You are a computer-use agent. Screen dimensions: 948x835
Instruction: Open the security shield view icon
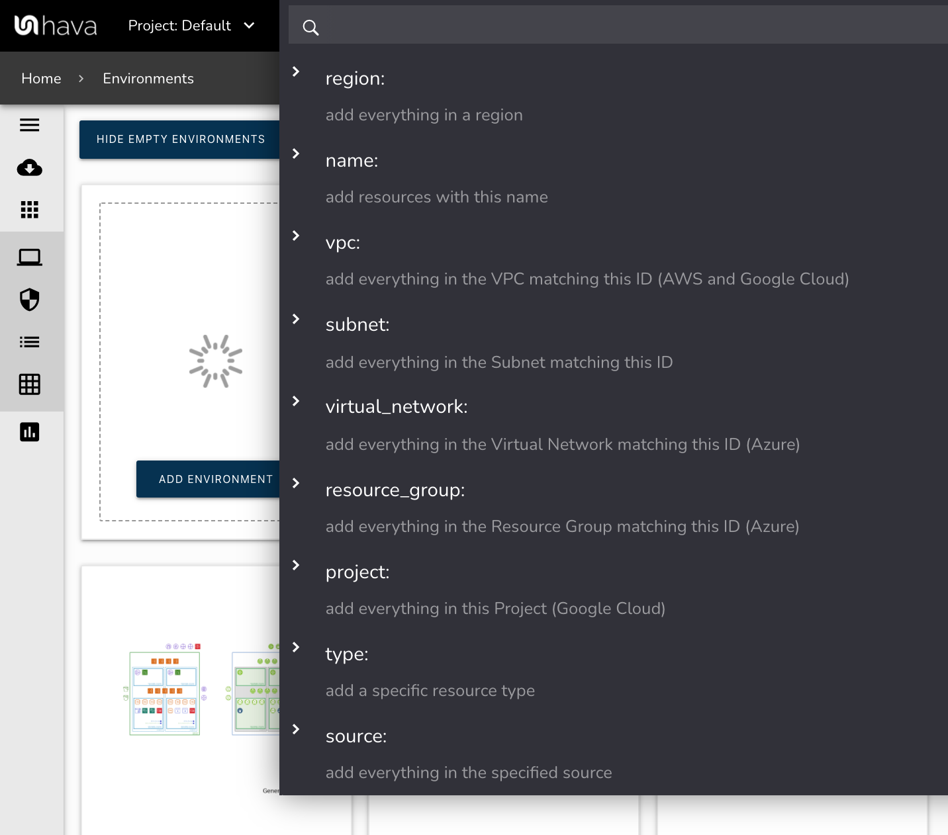point(29,300)
